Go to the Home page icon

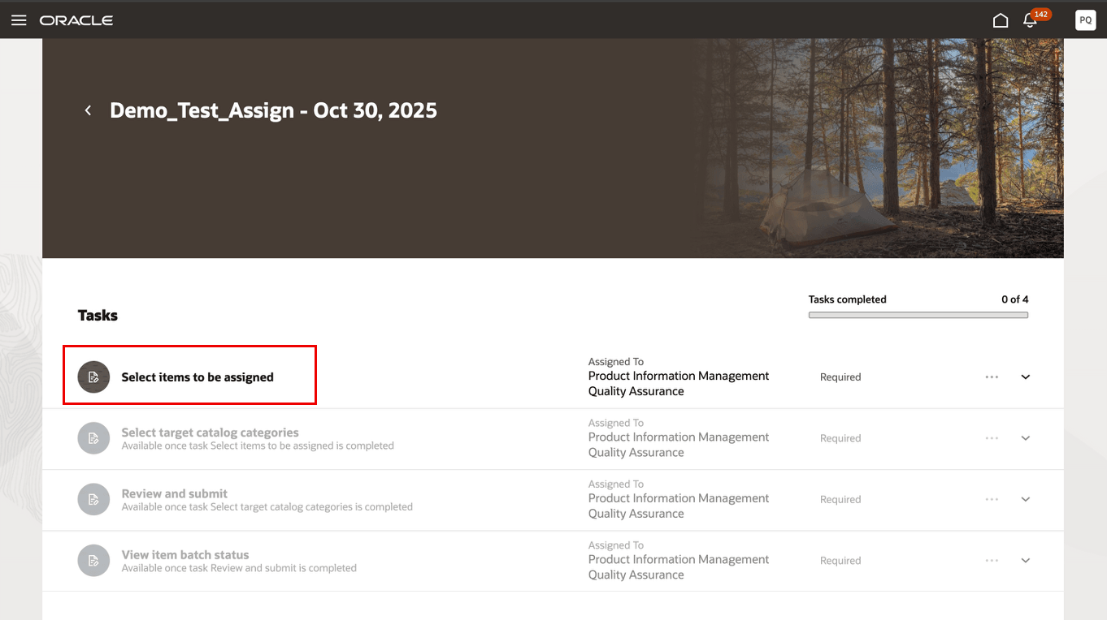coord(1001,20)
